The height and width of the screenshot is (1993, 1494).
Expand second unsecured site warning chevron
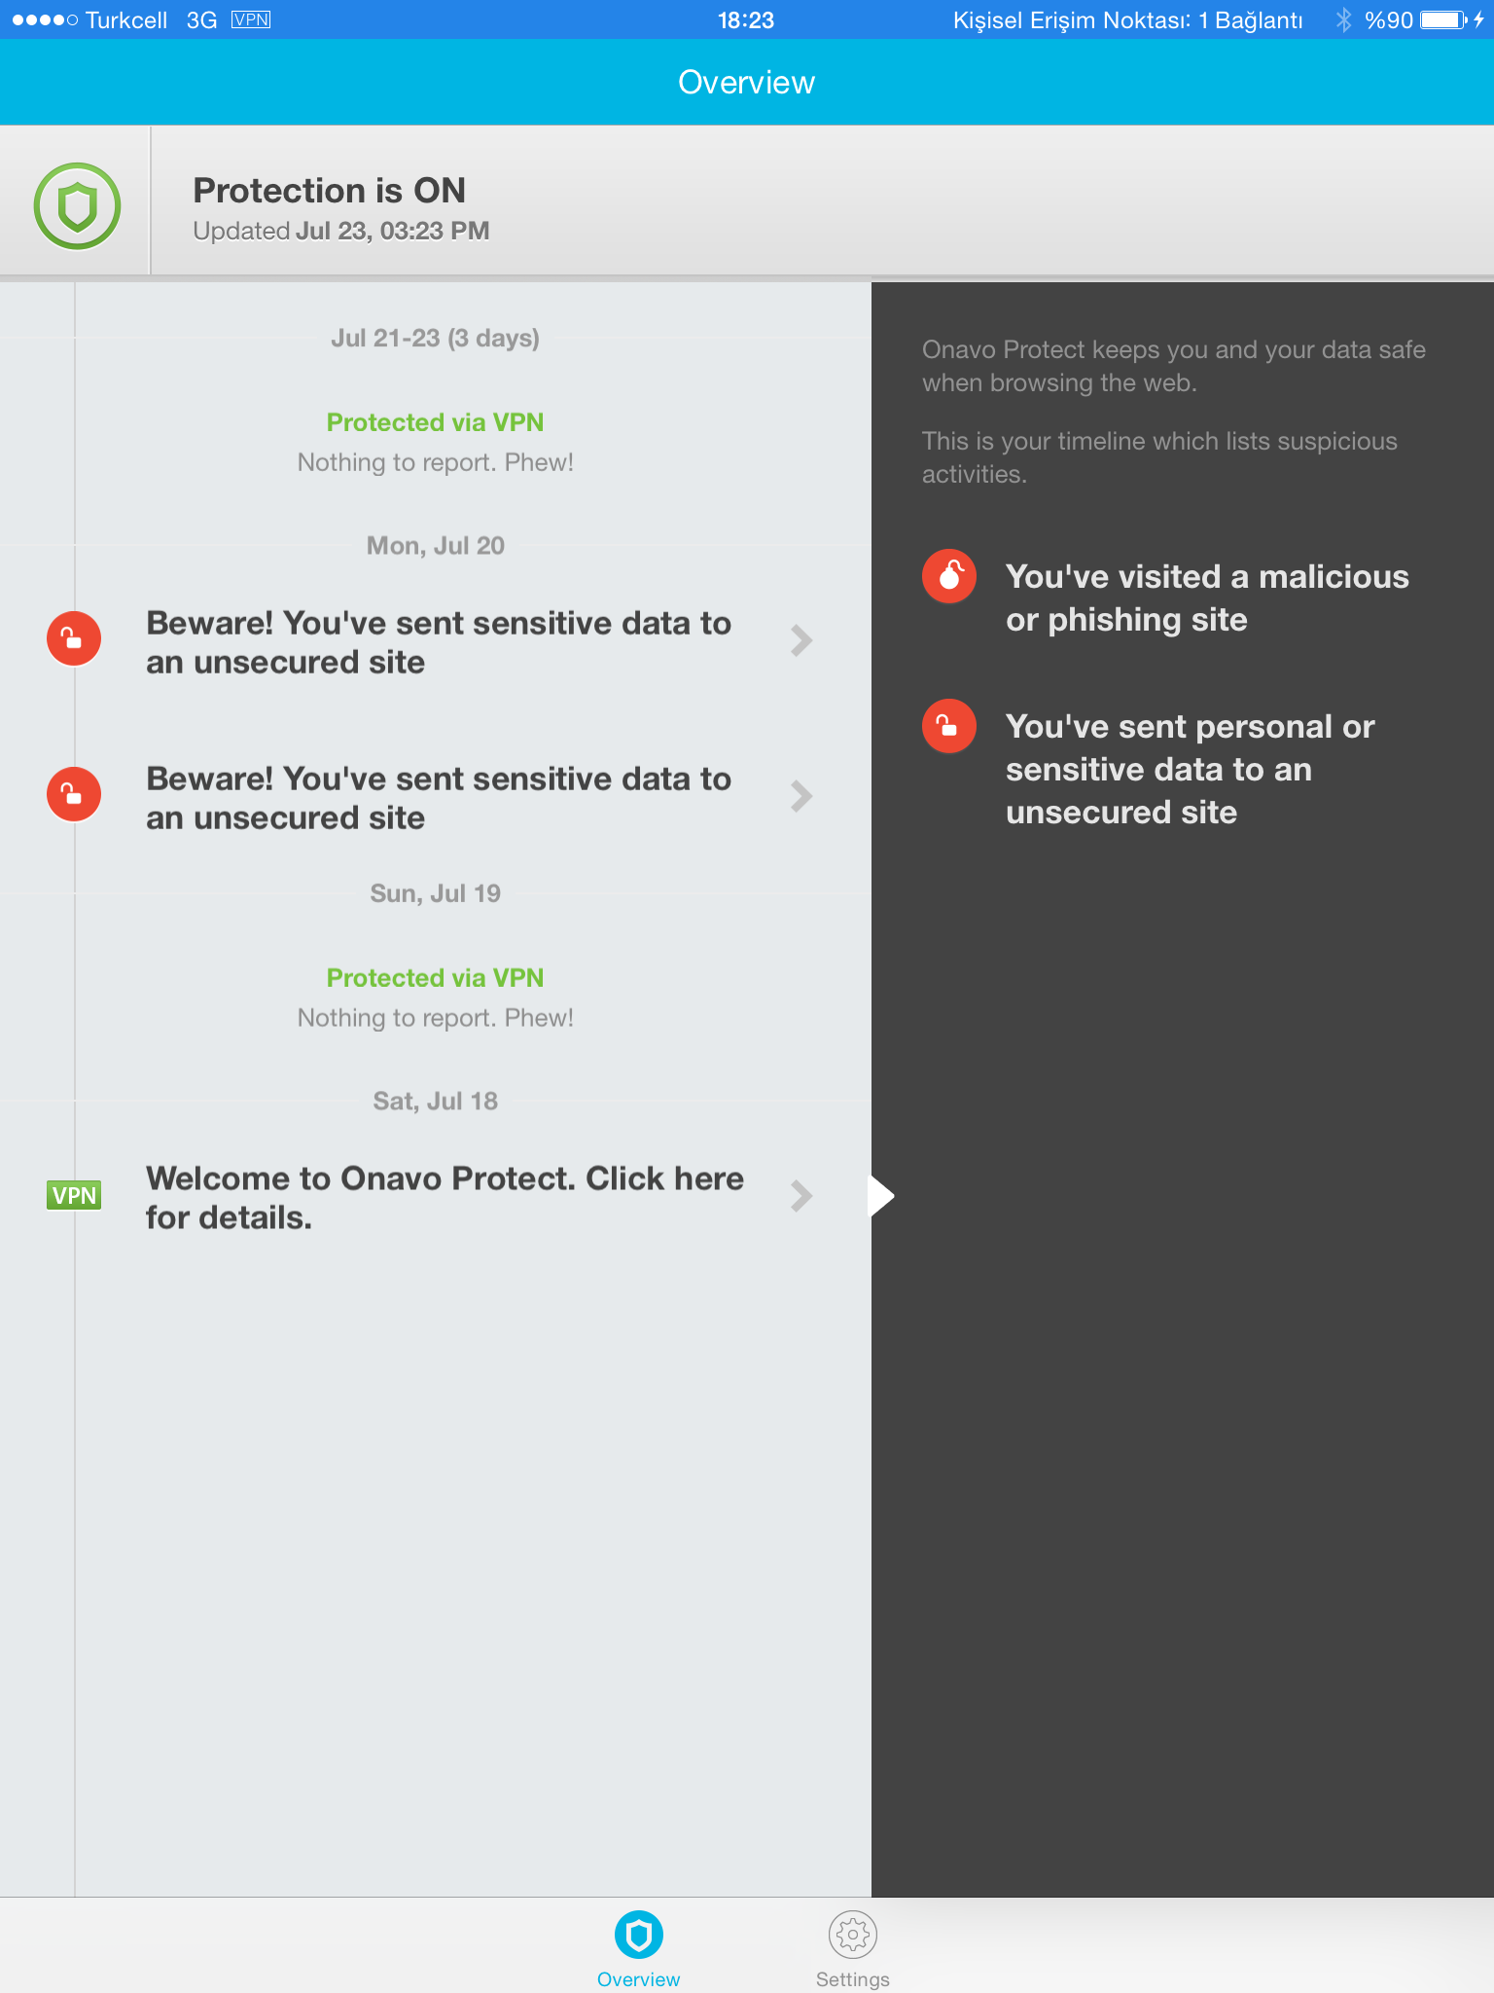(801, 796)
